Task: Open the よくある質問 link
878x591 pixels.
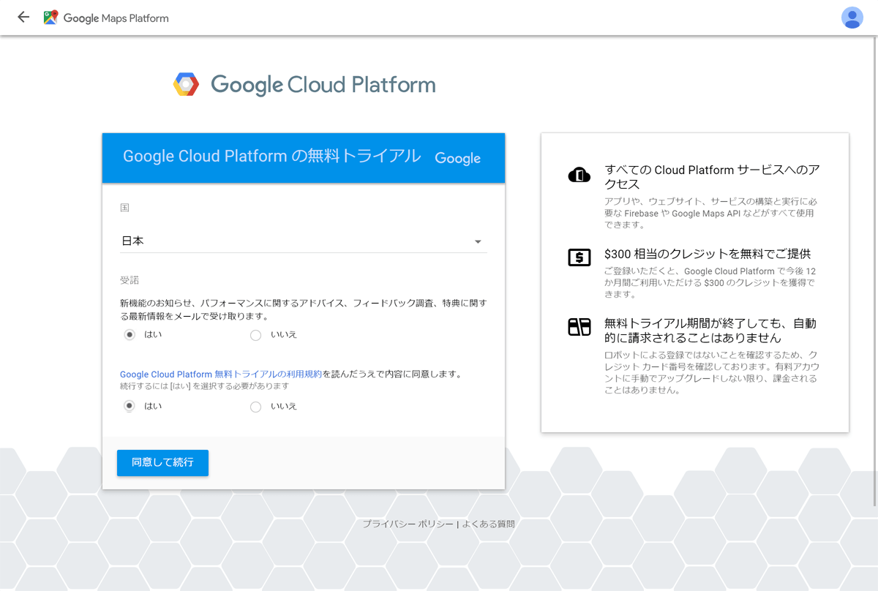Action: [x=489, y=524]
